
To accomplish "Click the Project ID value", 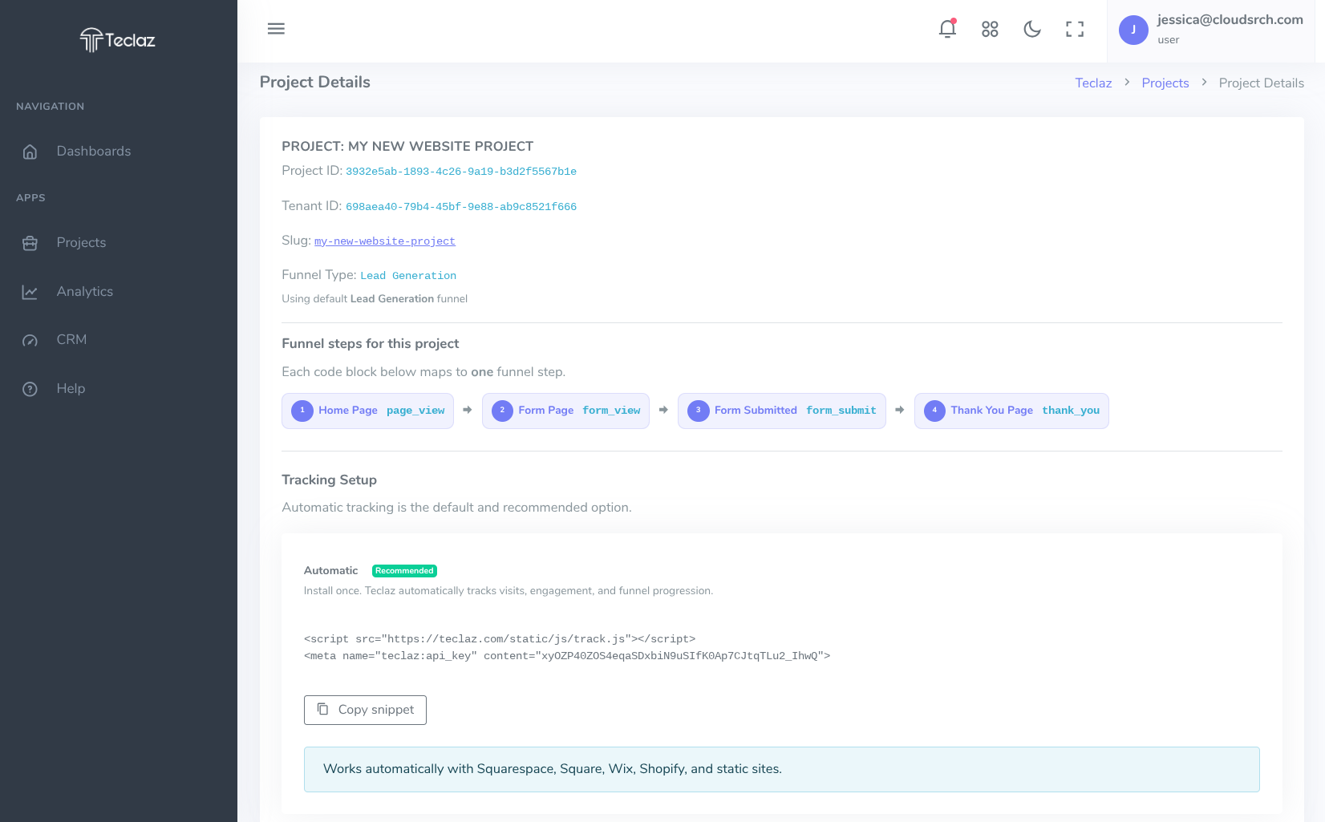I will coord(461,171).
